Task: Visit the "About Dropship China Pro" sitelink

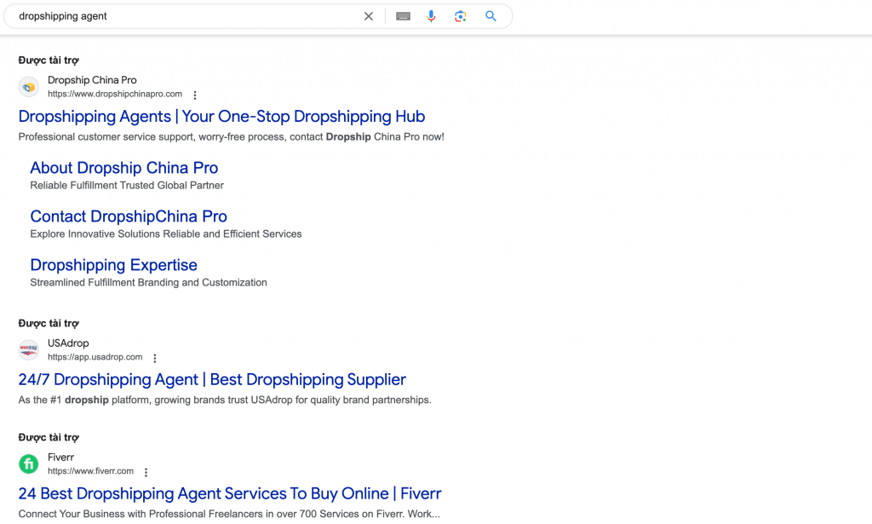Action: tap(123, 168)
